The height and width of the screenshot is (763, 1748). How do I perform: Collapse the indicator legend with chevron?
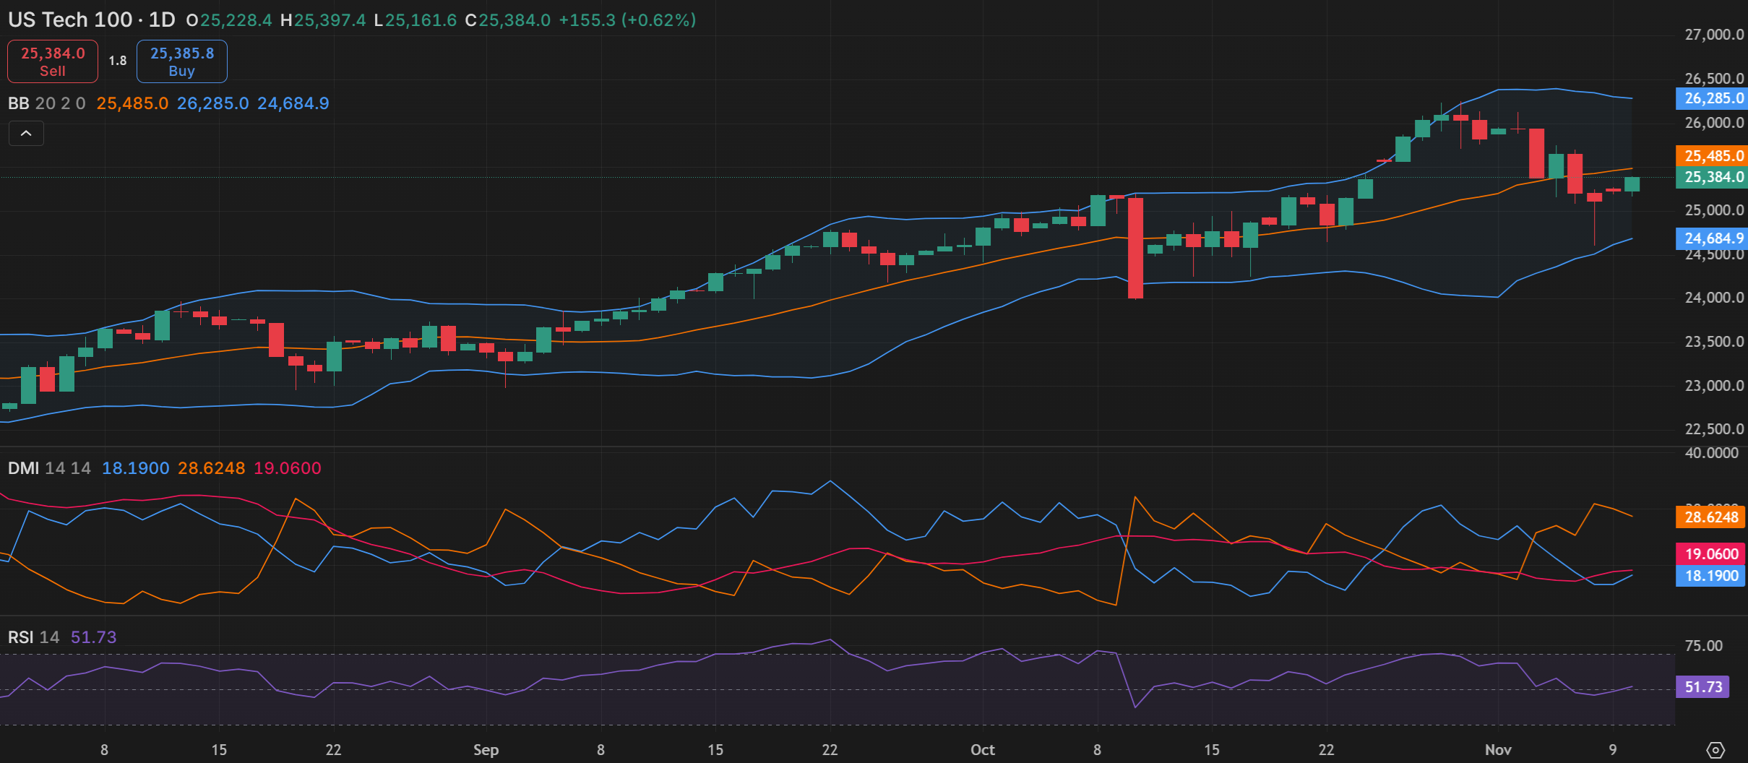click(26, 134)
